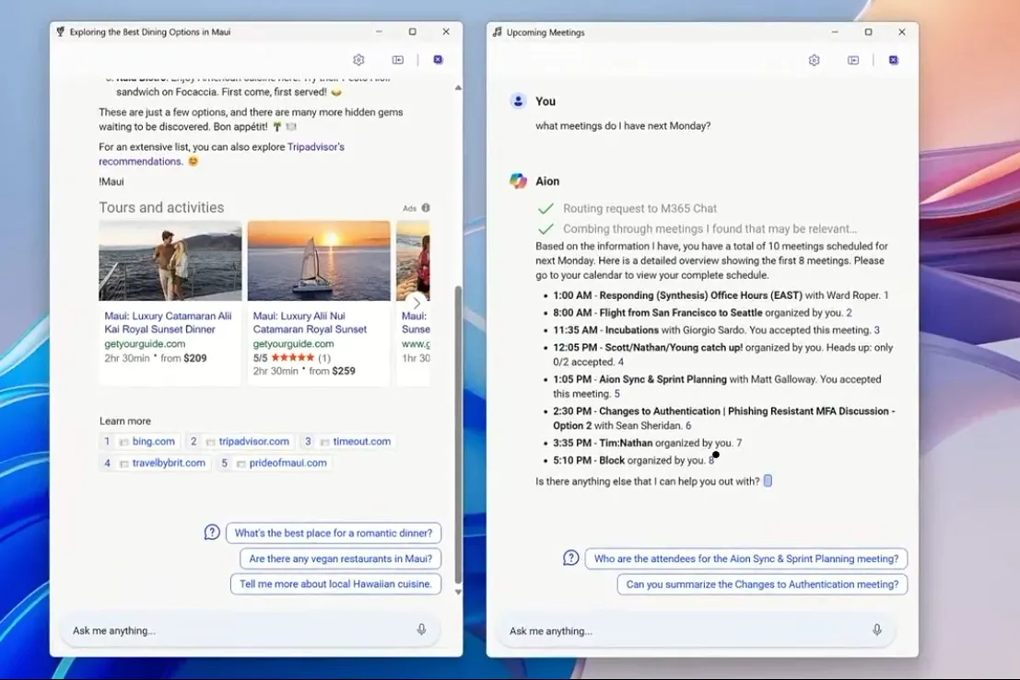Minimize the Upcoming Meetings window

point(835,32)
